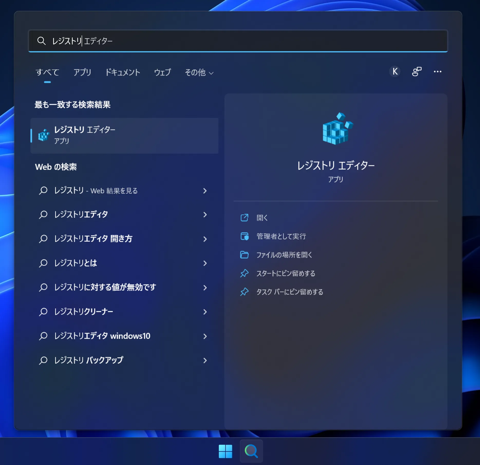The height and width of the screenshot is (465, 480).
Task: Select web suggestion レジストリに対する値が無効です
Action: [x=105, y=287]
